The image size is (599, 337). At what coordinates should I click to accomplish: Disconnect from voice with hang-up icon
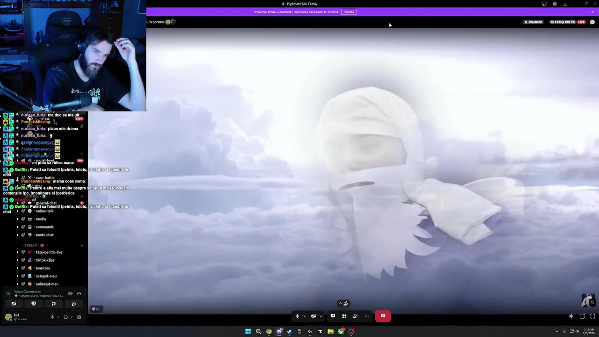[x=79, y=293]
